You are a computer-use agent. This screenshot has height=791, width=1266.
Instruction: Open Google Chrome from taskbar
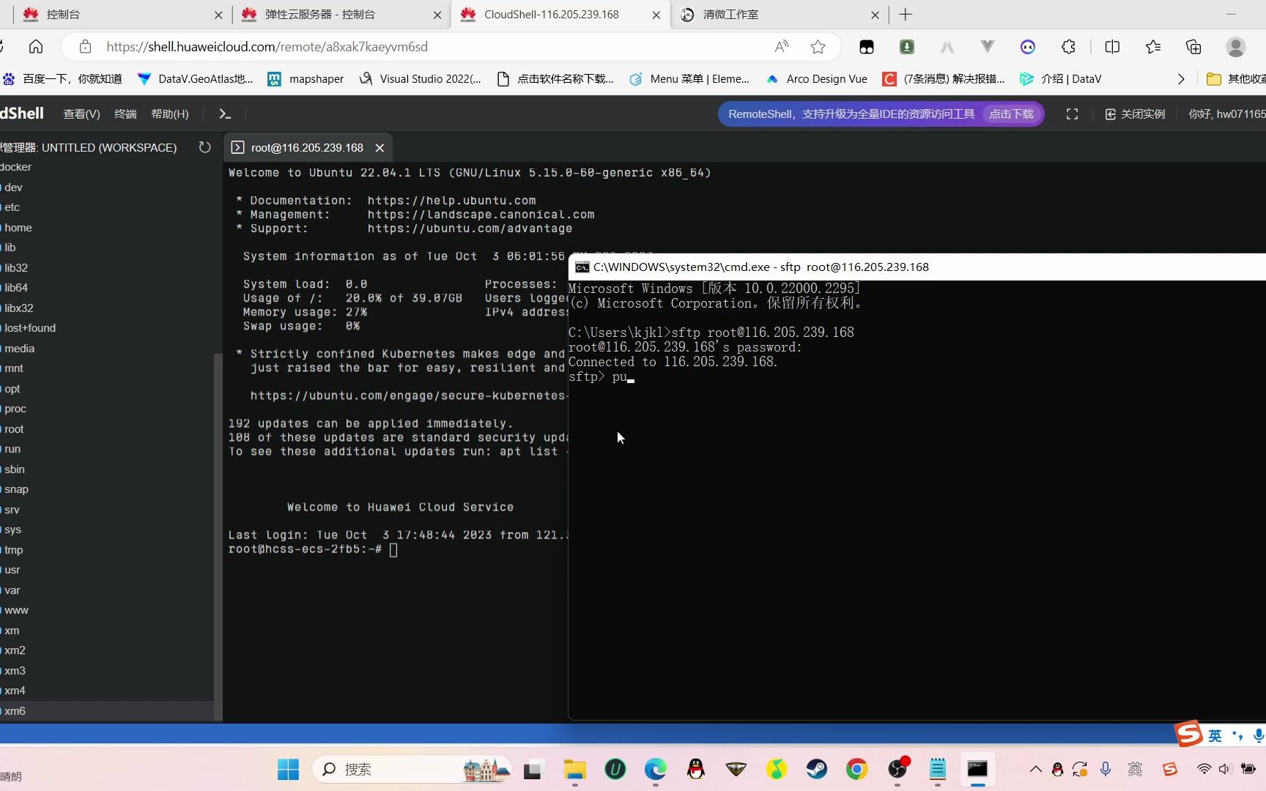point(856,769)
